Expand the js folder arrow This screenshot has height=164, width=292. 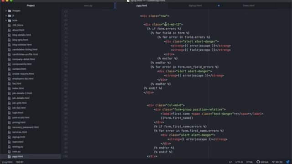[x=6, y=15]
